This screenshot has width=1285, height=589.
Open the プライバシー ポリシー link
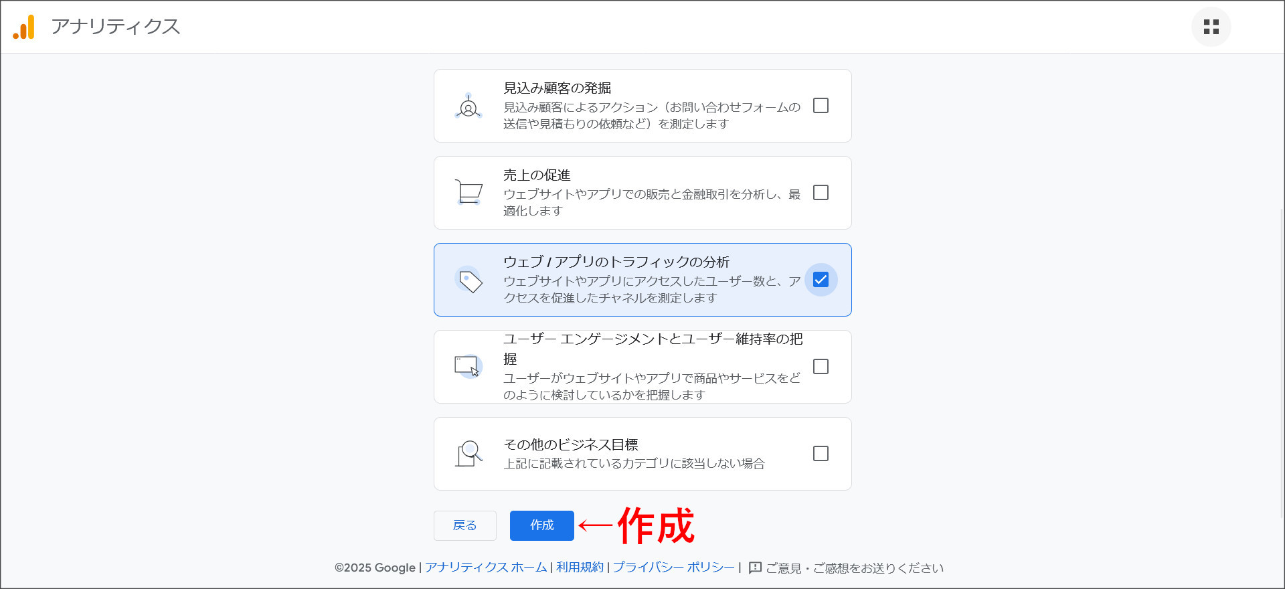coord(674,568)
